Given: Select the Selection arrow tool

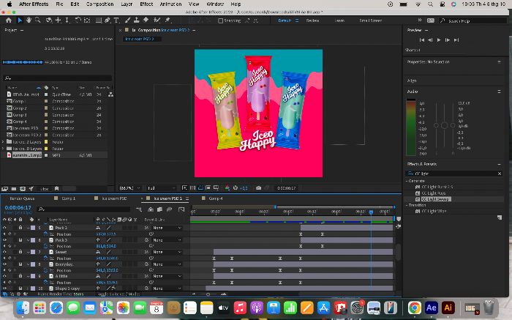Looking at the screenshot, I should [20, 21].
